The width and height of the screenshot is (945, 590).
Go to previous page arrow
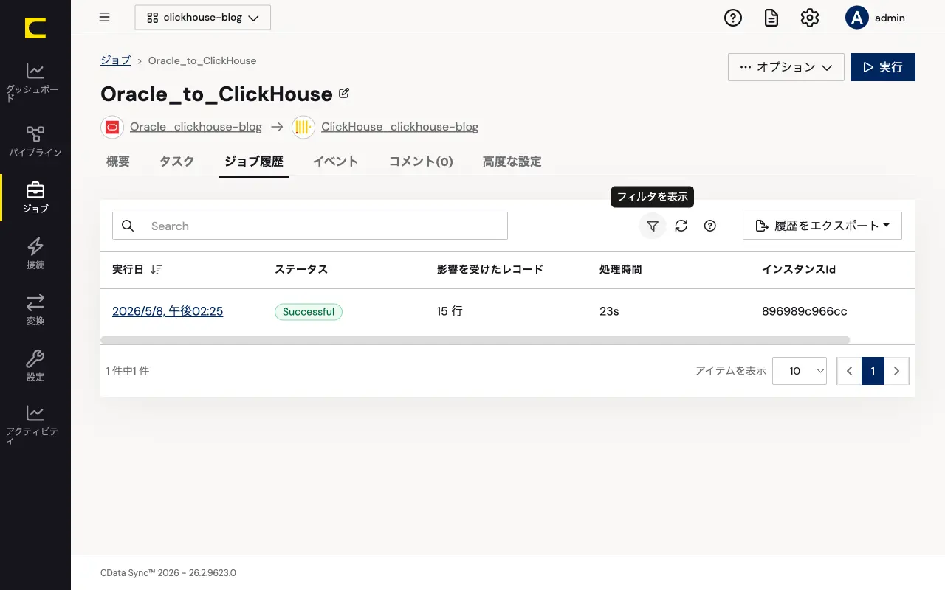[849, 371]
